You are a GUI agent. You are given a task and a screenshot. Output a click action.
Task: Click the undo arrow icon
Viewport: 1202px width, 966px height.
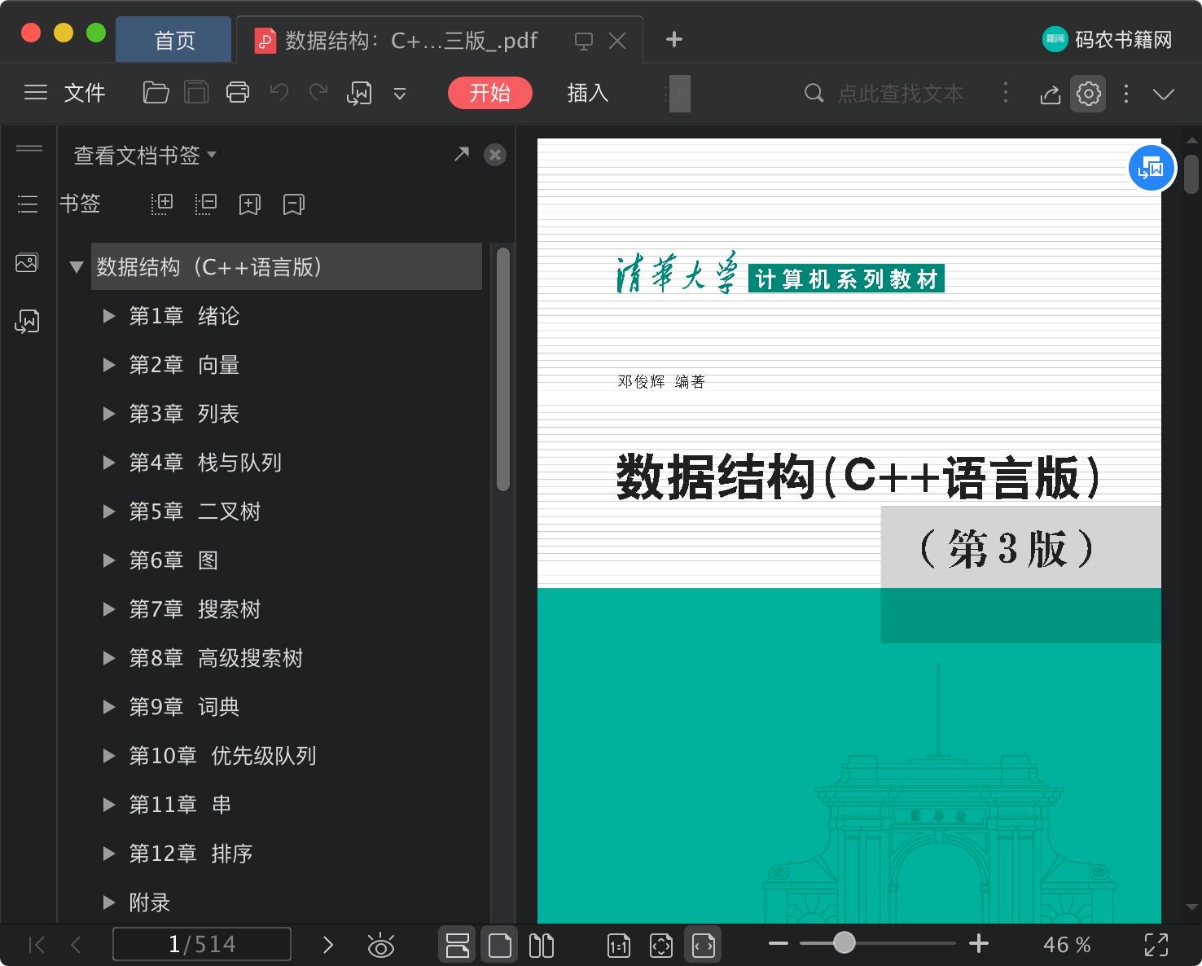point(279,93)
